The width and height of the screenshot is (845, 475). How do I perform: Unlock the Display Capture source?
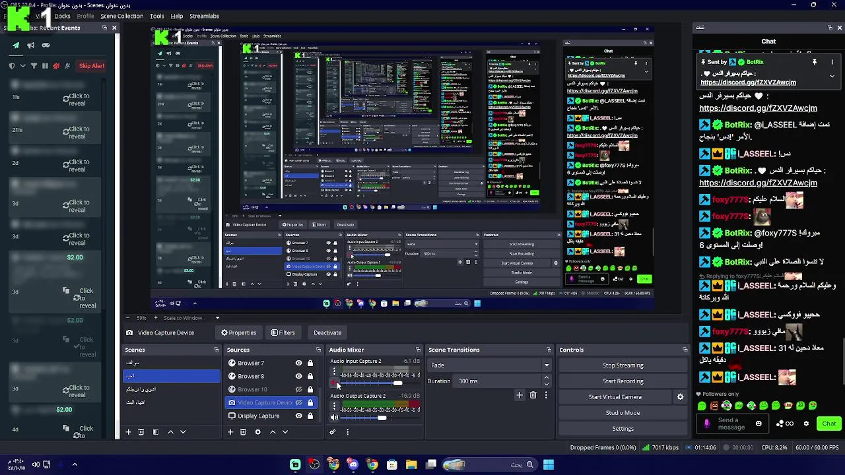click(x=310, y=416)
